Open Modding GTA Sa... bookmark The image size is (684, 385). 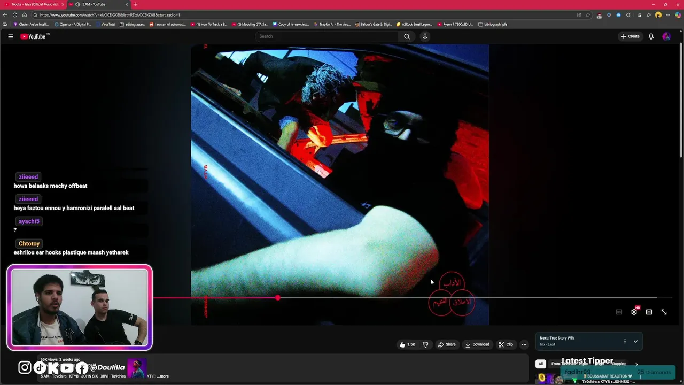[x=250, y=24]
